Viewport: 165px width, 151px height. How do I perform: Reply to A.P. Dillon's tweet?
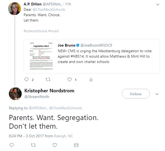point(27,79)
